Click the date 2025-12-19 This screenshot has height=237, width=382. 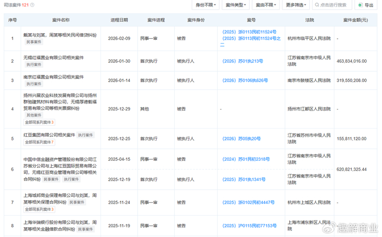(x=119, y=180)
